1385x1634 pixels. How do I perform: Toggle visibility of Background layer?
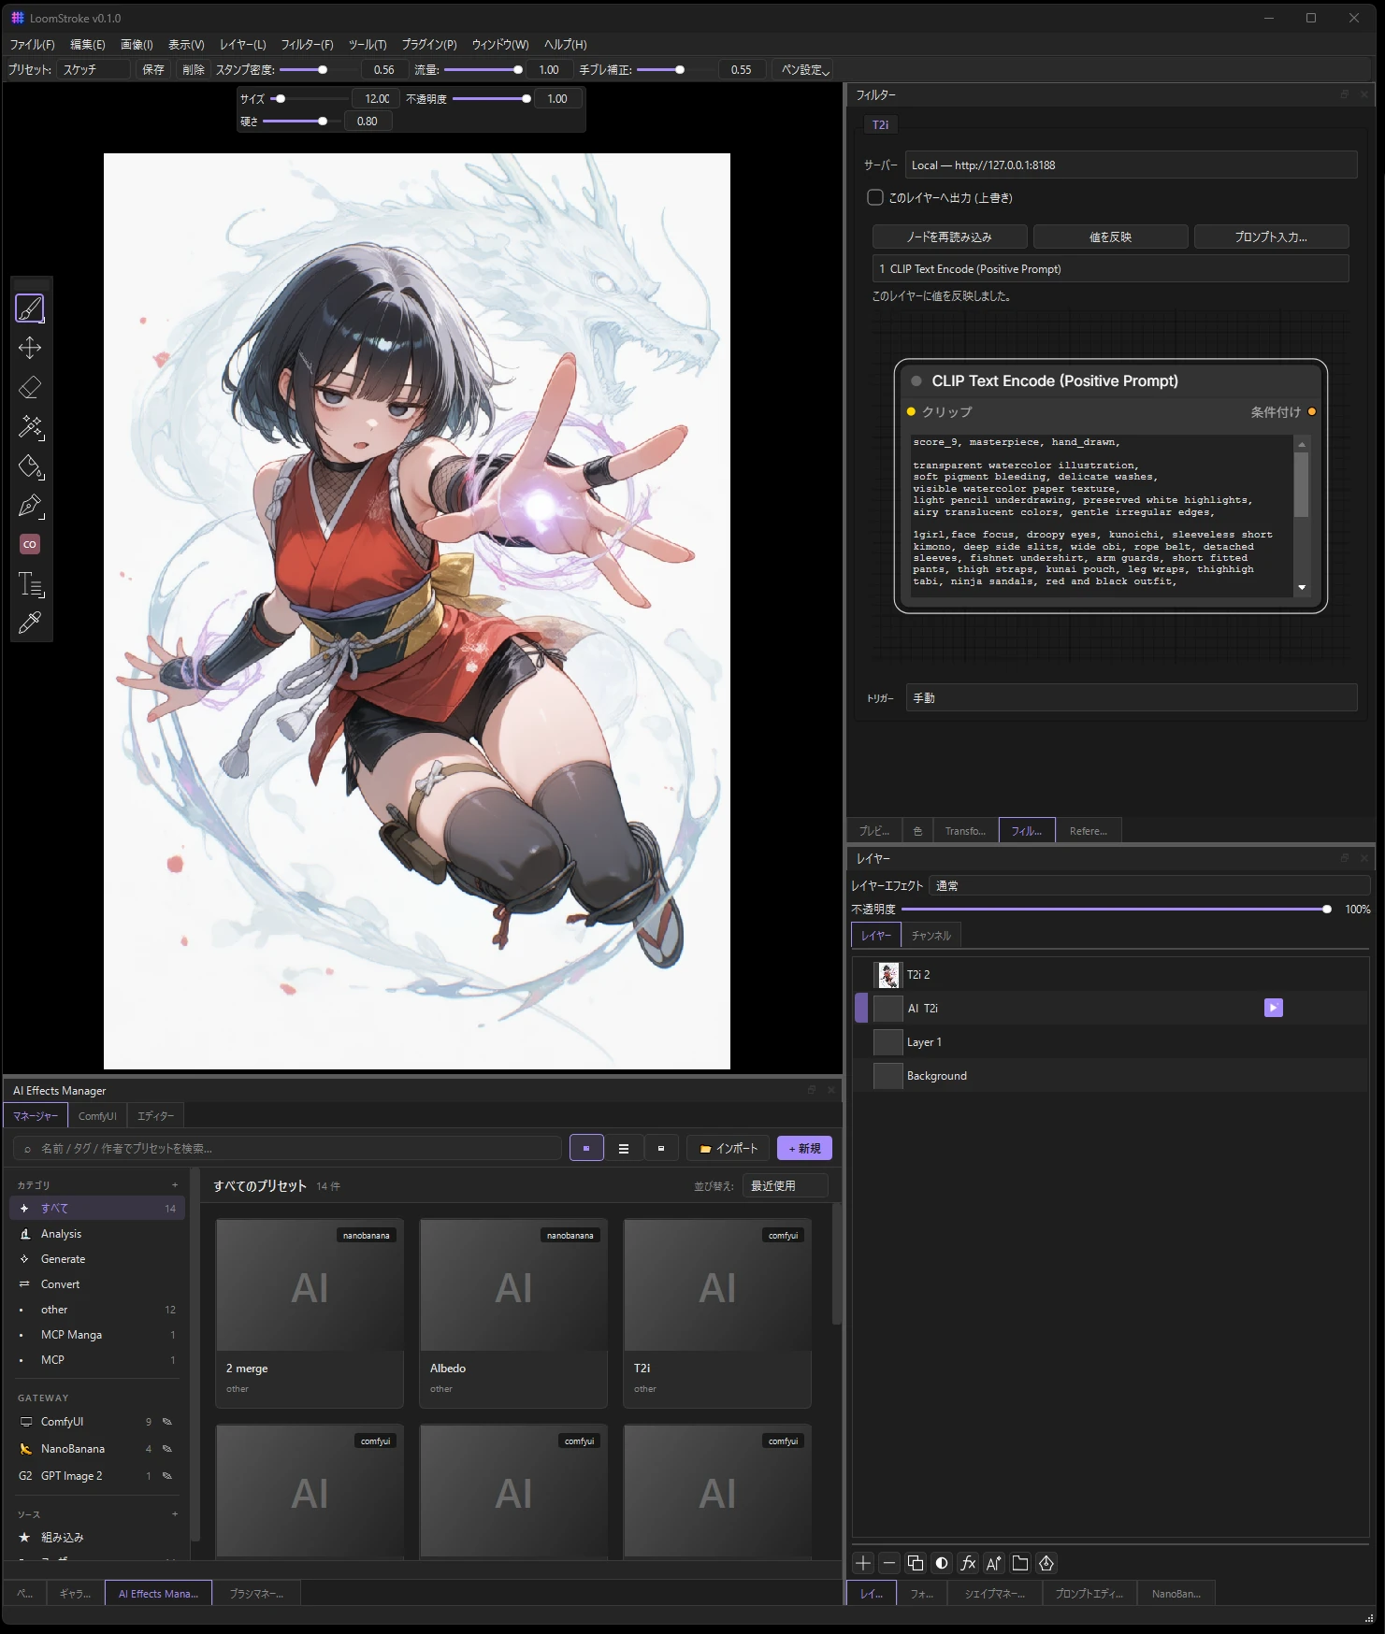861,1076
